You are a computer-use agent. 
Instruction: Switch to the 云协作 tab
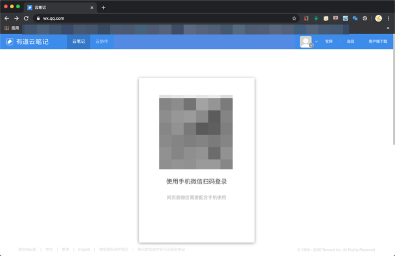[x=102, y=41]
